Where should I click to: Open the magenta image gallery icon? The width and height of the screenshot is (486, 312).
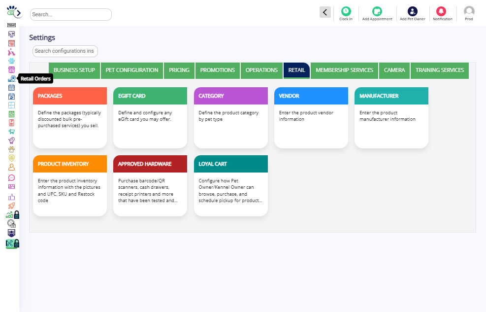tap(11, 187)
